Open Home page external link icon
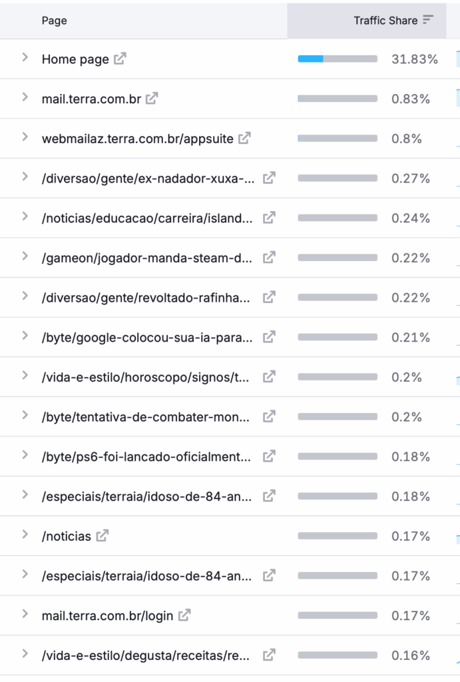 coord(120,59)
